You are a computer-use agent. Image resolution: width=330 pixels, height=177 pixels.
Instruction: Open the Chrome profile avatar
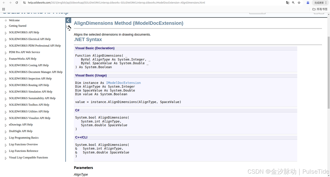308,3
